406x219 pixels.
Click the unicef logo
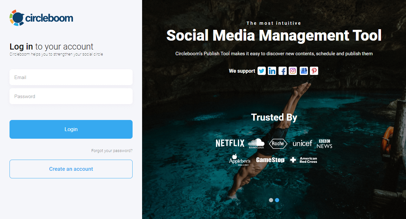coord(302,143)
